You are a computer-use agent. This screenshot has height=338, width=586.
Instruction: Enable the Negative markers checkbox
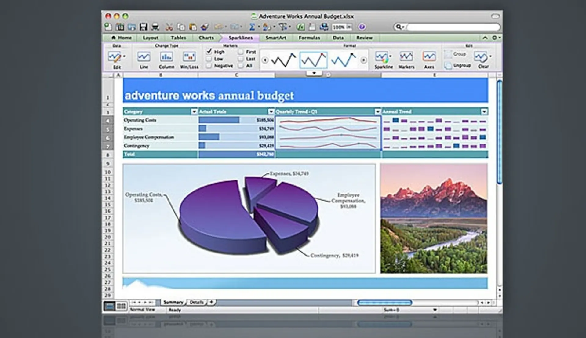[209, 66]
